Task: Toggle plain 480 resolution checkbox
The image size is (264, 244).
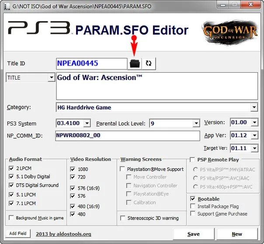Action: pyautogui.click(x=73, y=214)
